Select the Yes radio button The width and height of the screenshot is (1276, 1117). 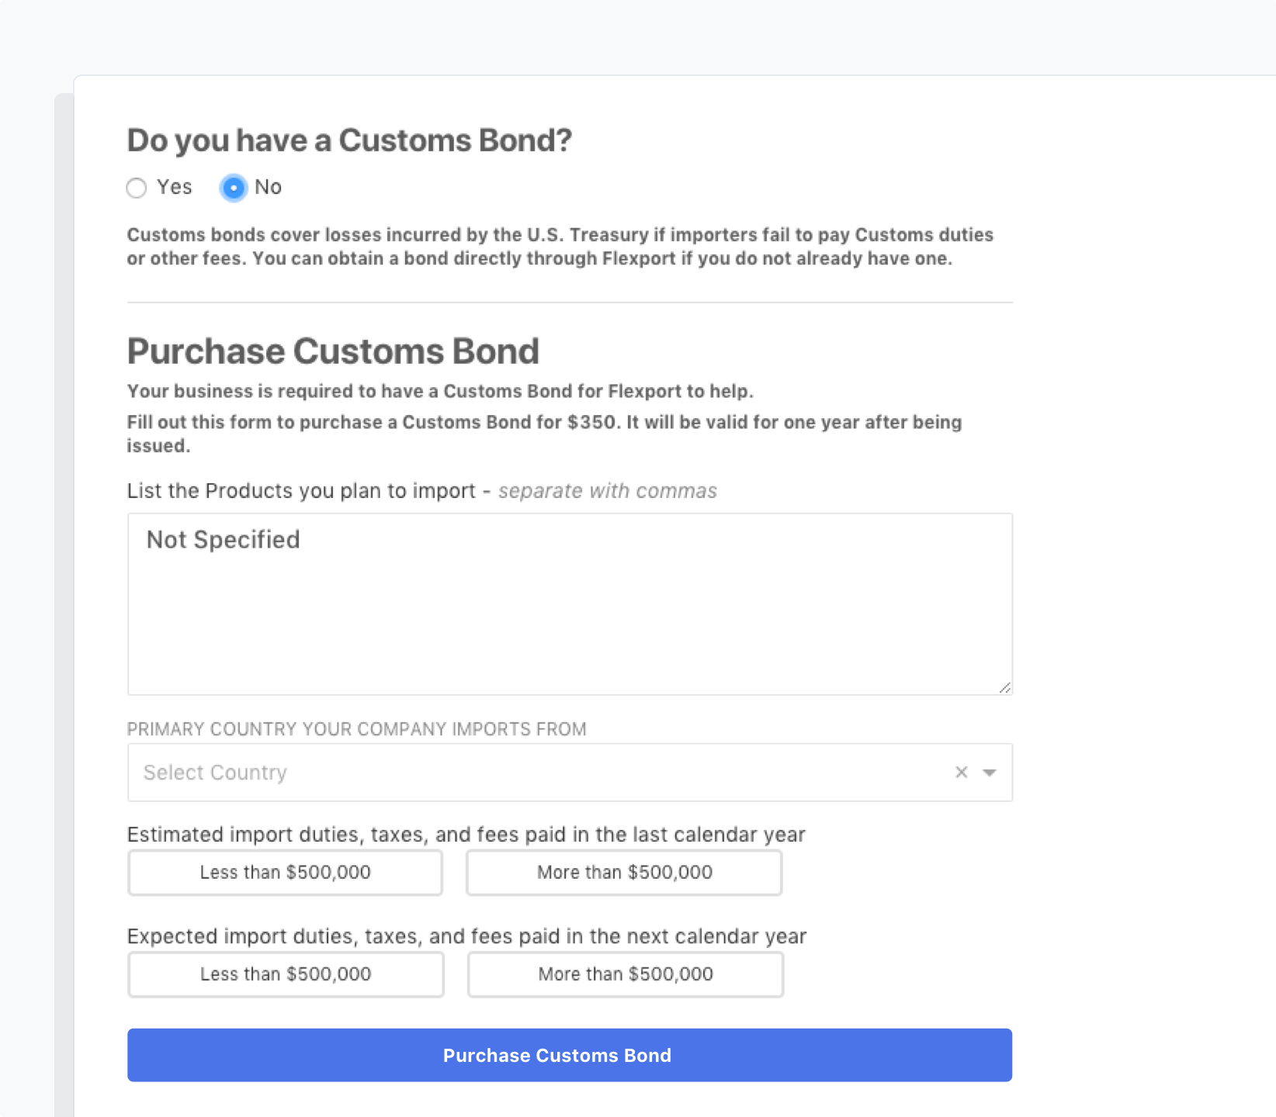coord(137,188)
